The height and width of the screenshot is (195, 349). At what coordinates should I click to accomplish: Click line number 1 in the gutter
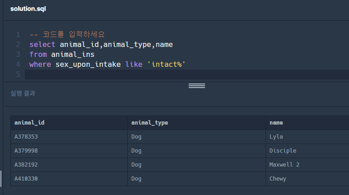(x=18, y=34)
